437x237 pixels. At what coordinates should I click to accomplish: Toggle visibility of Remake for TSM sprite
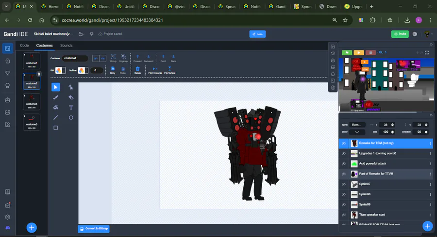tap(344, 143)
